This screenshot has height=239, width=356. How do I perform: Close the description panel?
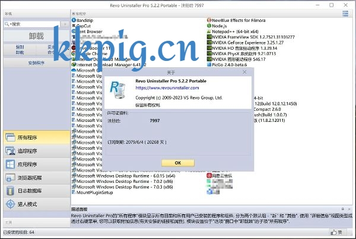pos(349,209)
